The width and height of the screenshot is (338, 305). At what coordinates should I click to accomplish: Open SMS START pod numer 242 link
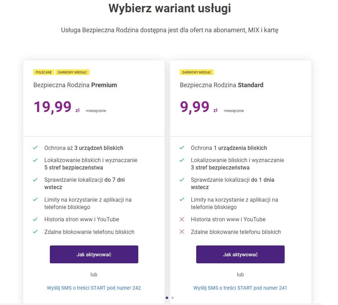[x=94, y=288]
